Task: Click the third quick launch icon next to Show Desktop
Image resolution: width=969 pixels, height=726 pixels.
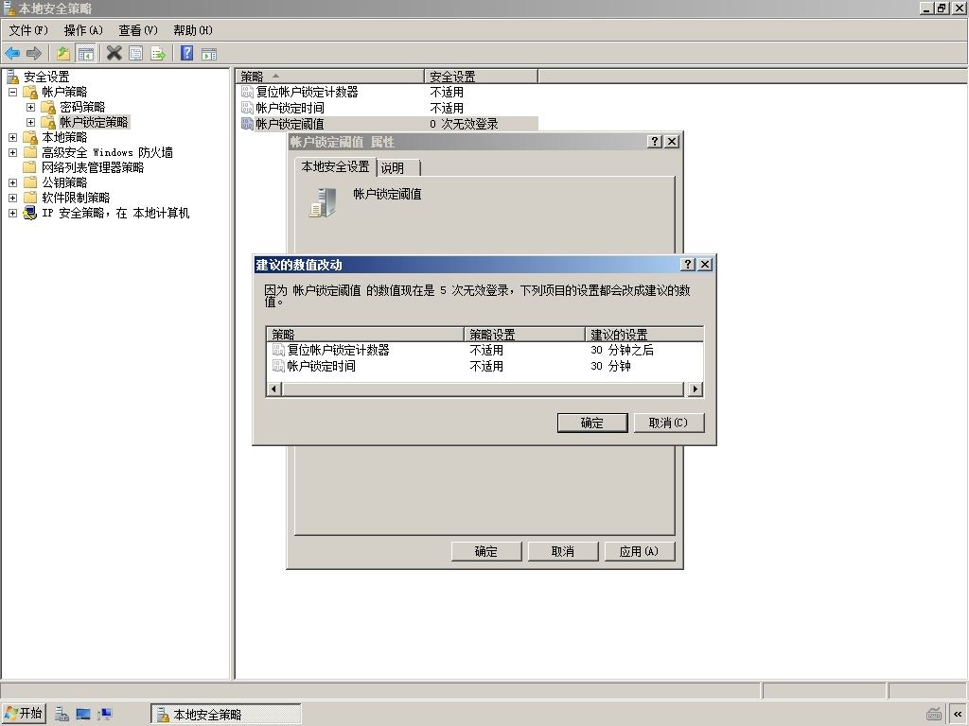Action: (105, 715)
